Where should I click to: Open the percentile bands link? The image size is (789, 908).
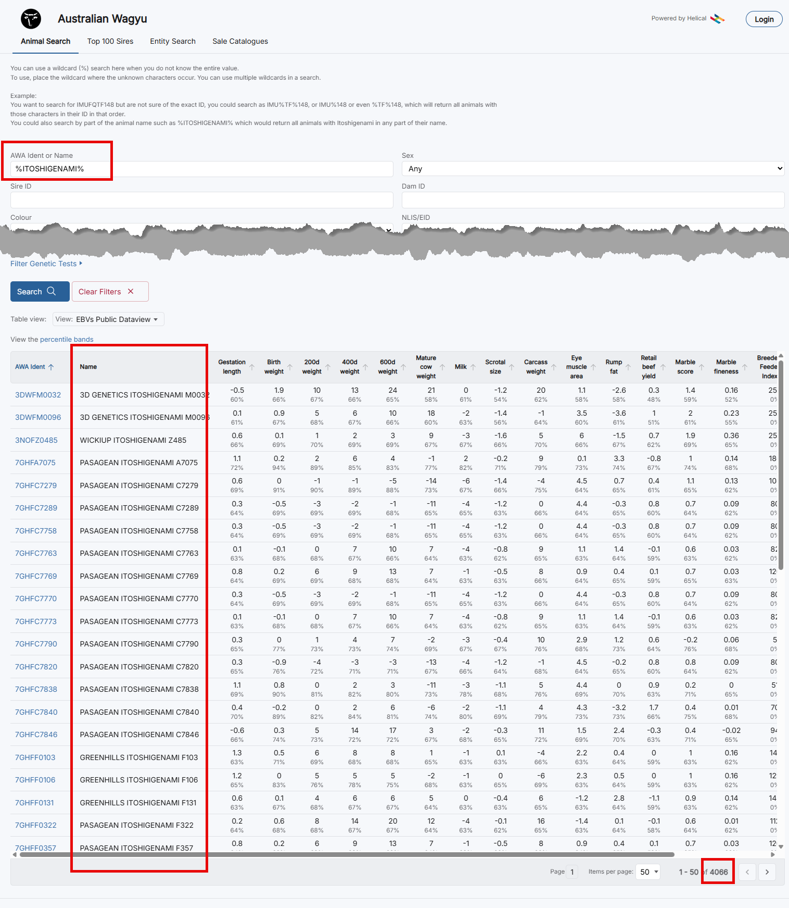(67, 339)
